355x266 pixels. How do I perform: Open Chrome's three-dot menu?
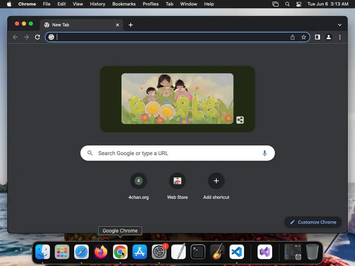[340, 37]
